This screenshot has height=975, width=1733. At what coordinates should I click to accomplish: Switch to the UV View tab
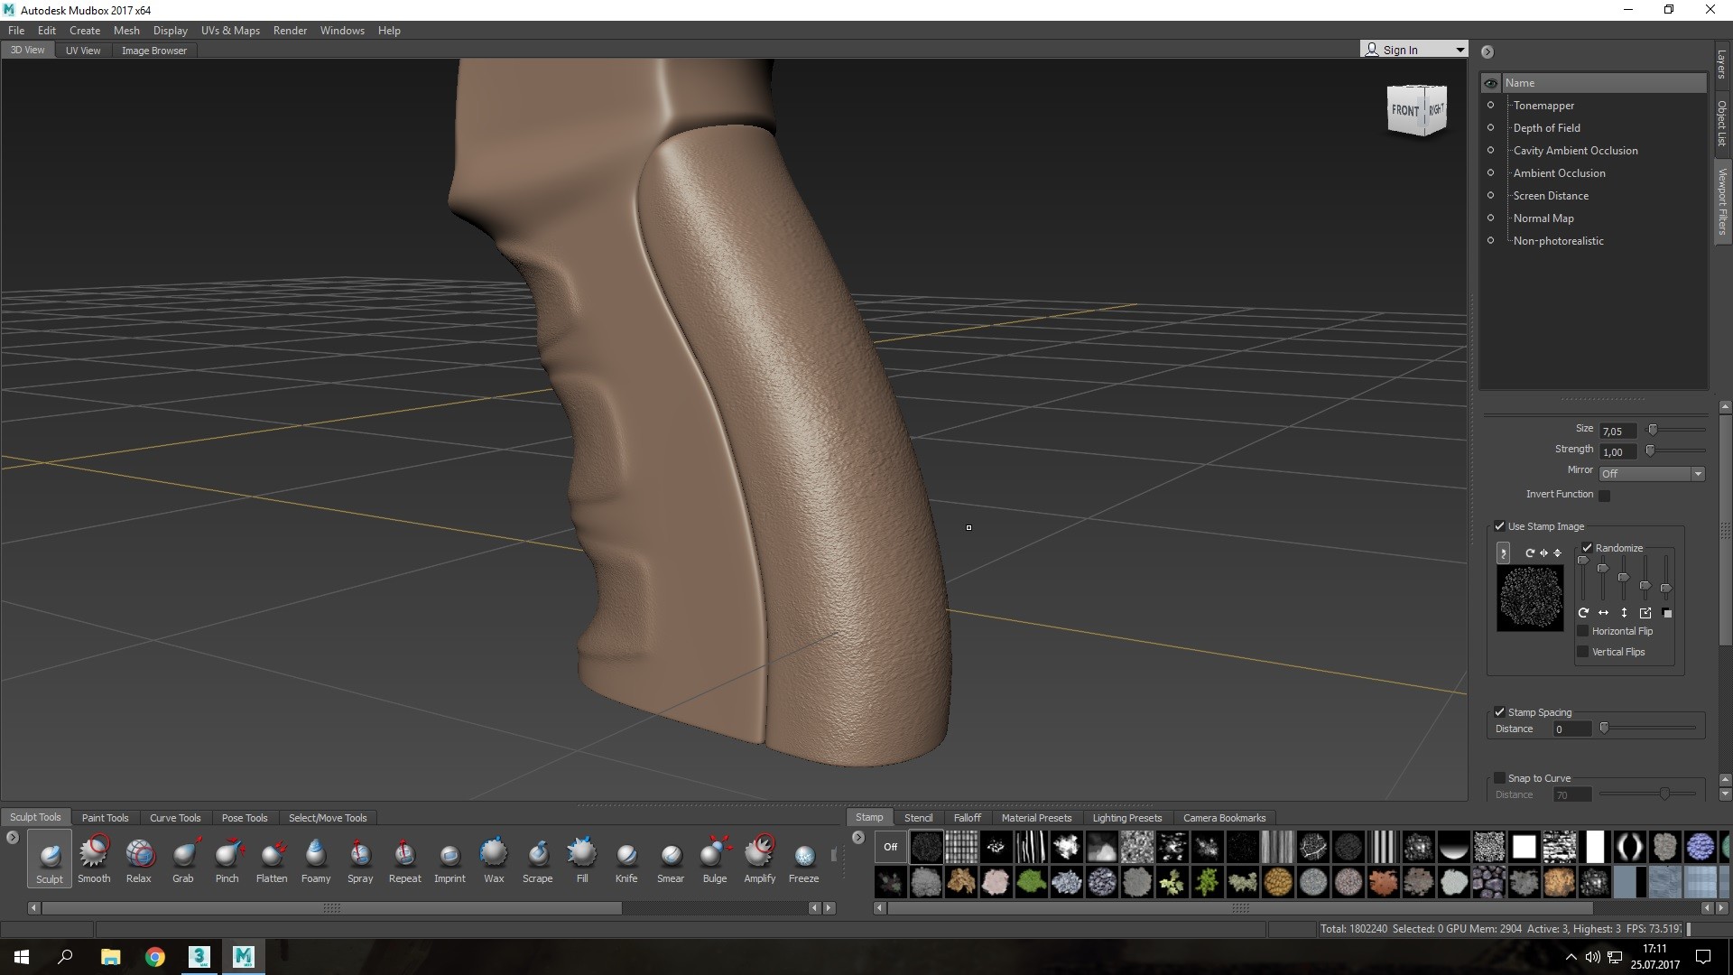83,51
